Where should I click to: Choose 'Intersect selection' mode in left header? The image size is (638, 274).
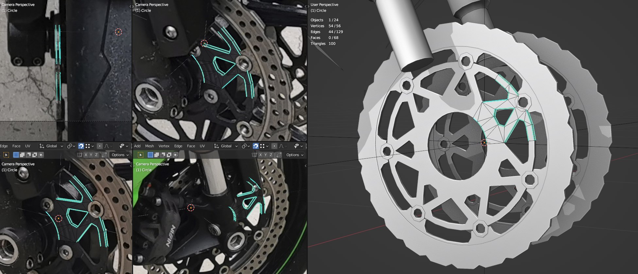pyautogui.click(x=41, y=155)
